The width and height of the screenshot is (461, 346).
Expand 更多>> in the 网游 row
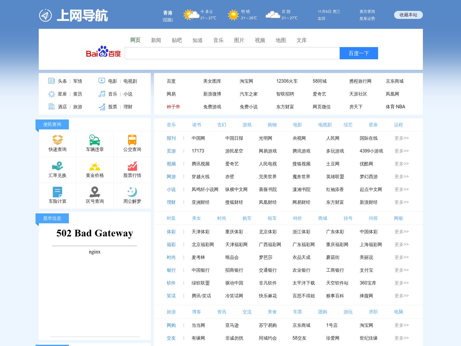pyautogui.click(x=402, y=177)
